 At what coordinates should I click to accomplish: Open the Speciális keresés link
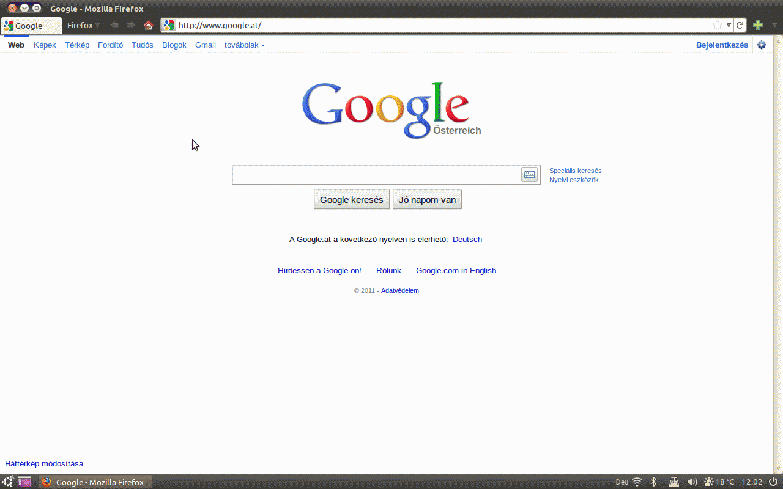click(575, 171)
